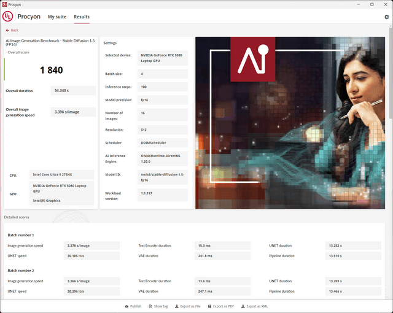Click the Publish cloud icon
Viewport: 393px width, 313px height.
(127, 306)
